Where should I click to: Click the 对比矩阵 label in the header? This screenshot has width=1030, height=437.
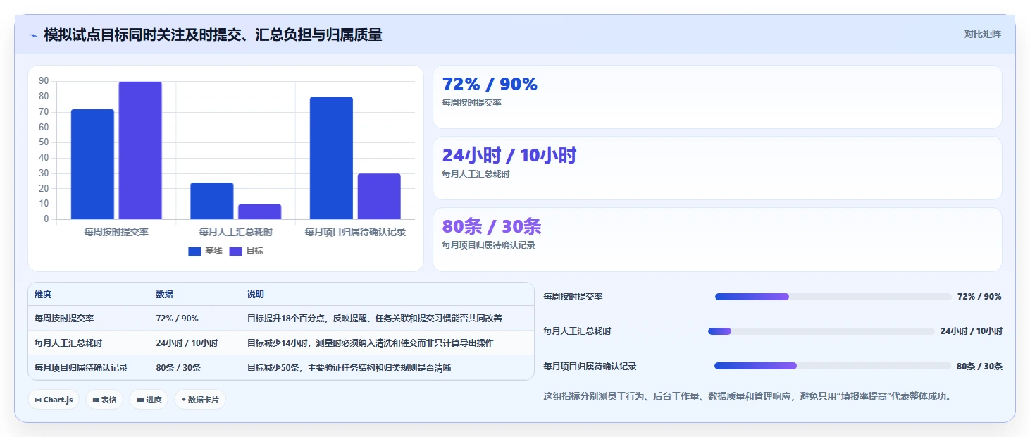(982, 34)
